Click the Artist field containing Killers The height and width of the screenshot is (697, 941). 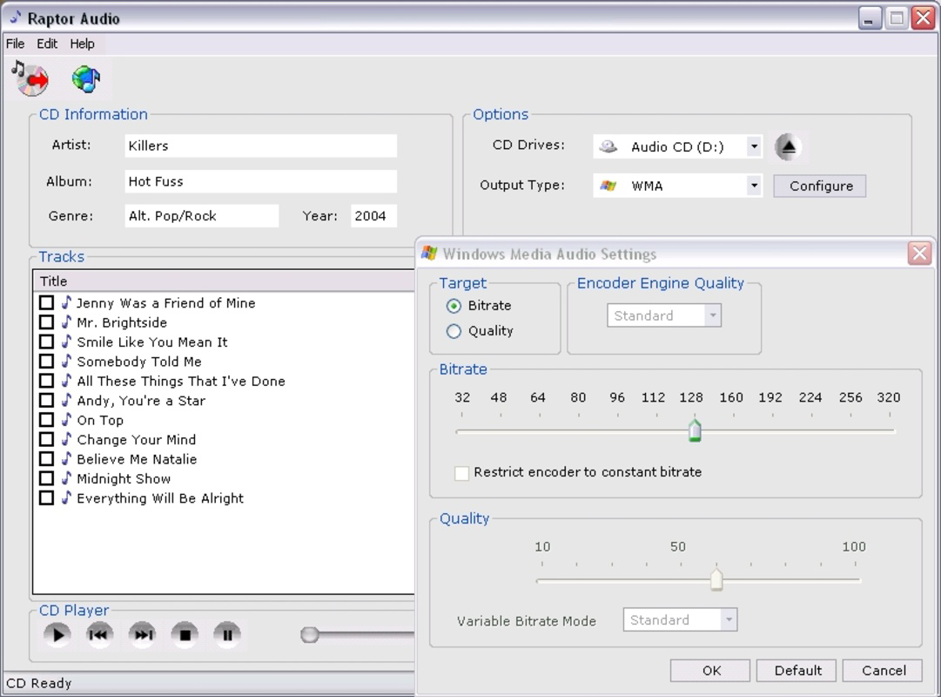260,145
